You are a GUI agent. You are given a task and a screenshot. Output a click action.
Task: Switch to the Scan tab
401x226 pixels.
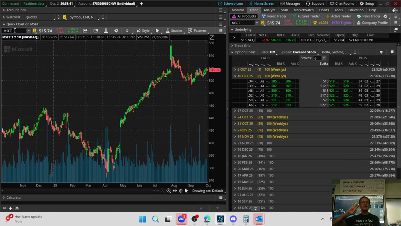coord(284,10)
